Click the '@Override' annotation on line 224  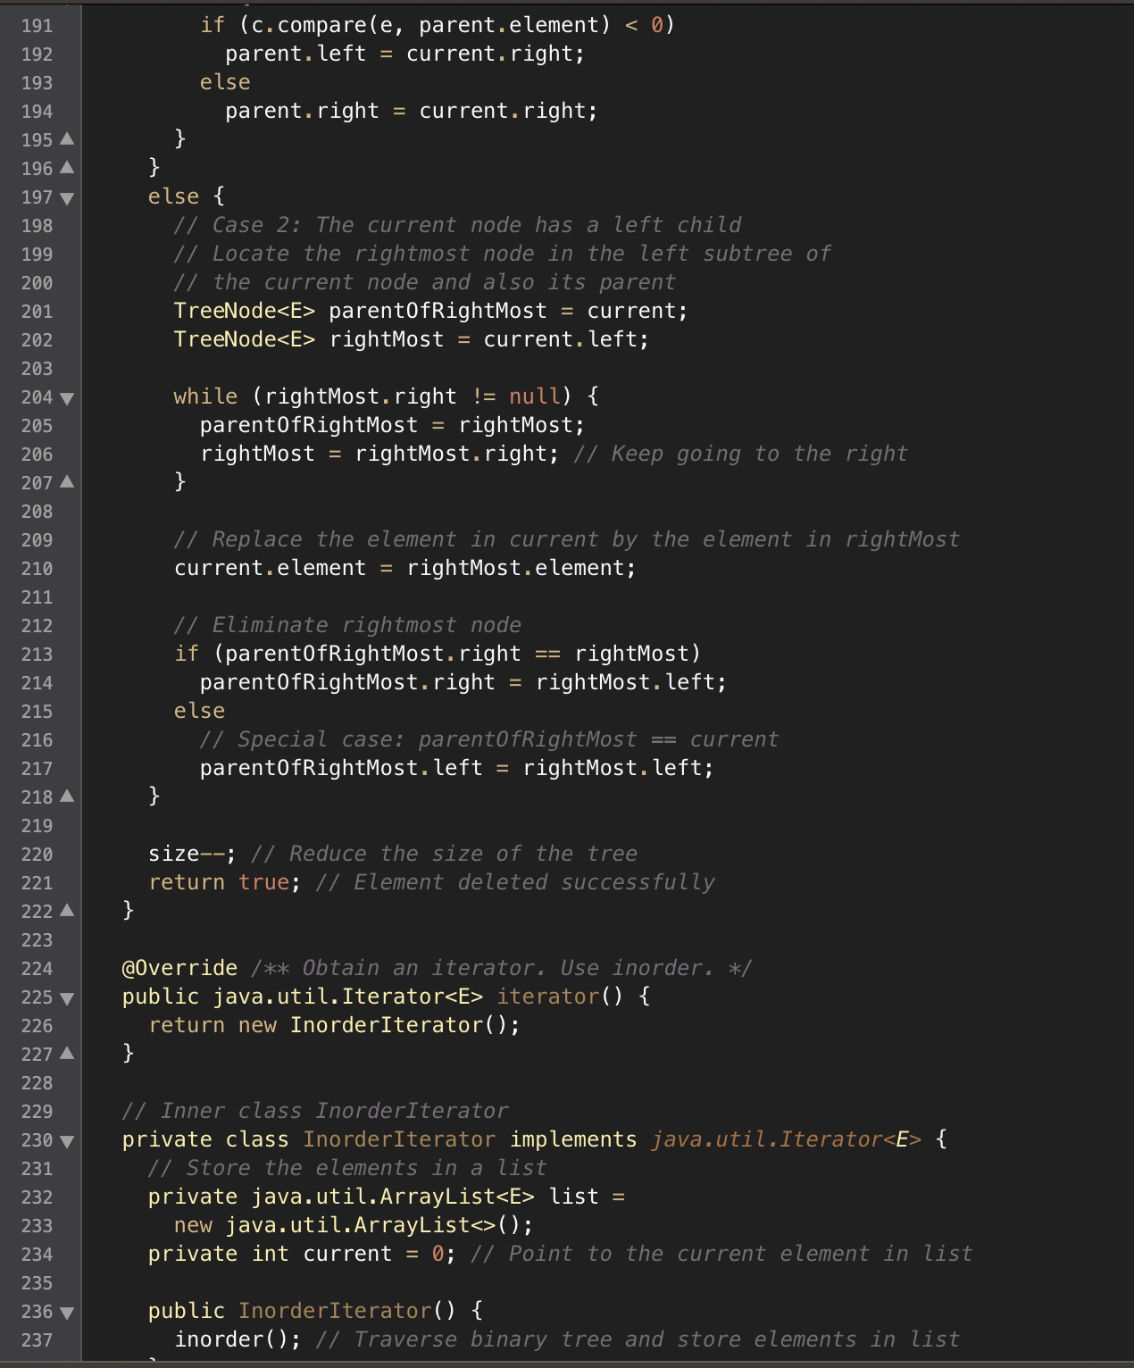tap(179, 968)
